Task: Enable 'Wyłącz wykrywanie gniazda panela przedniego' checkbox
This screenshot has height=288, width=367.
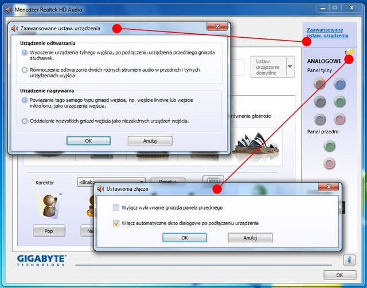Action: coord(116,207)
